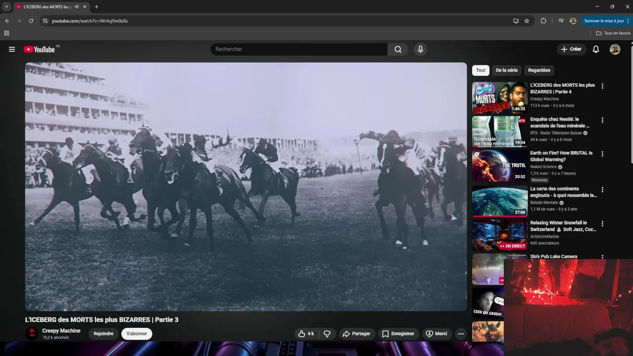Image resolution: width=633 pixels, height=356 pixels.
Task: Open Chrome profile avatar in toolbar
Action: (x=573, y=21)
